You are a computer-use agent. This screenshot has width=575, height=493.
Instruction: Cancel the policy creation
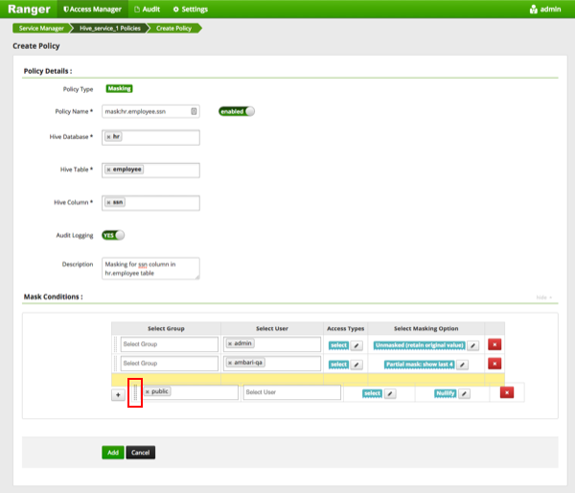click(140, 452)
